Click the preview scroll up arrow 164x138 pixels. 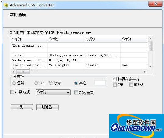click(150, 38)
